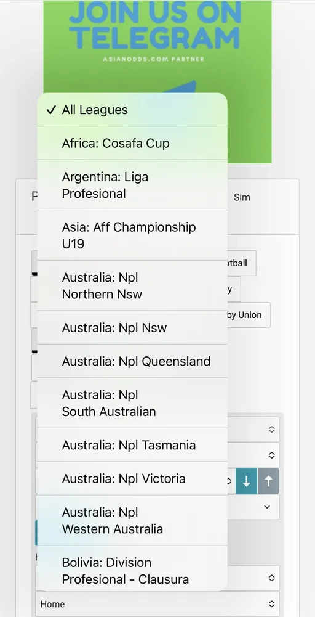
Task: Switch to the Sim tab
Action: (x=242, y=197)
